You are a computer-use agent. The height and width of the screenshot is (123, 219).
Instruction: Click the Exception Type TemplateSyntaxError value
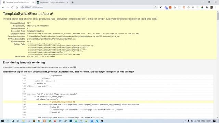(36, 31)
